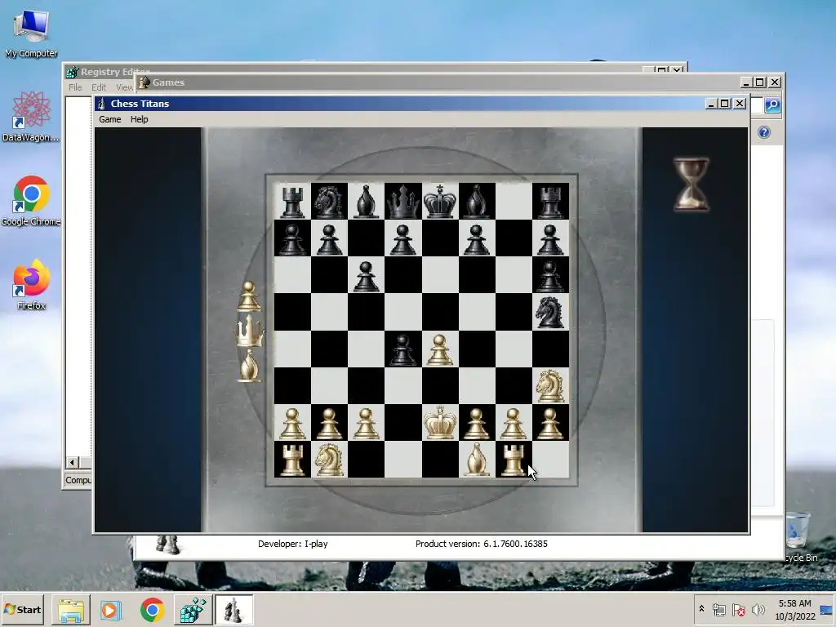This screenshot has height=627, width=836.
Task: Click the network tray icon
Action: 719,609
